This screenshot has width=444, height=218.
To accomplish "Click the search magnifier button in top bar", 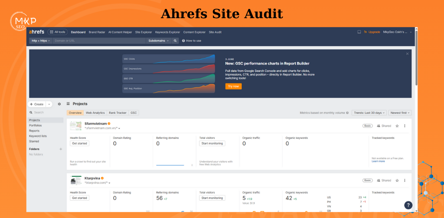I will (176, 41).
